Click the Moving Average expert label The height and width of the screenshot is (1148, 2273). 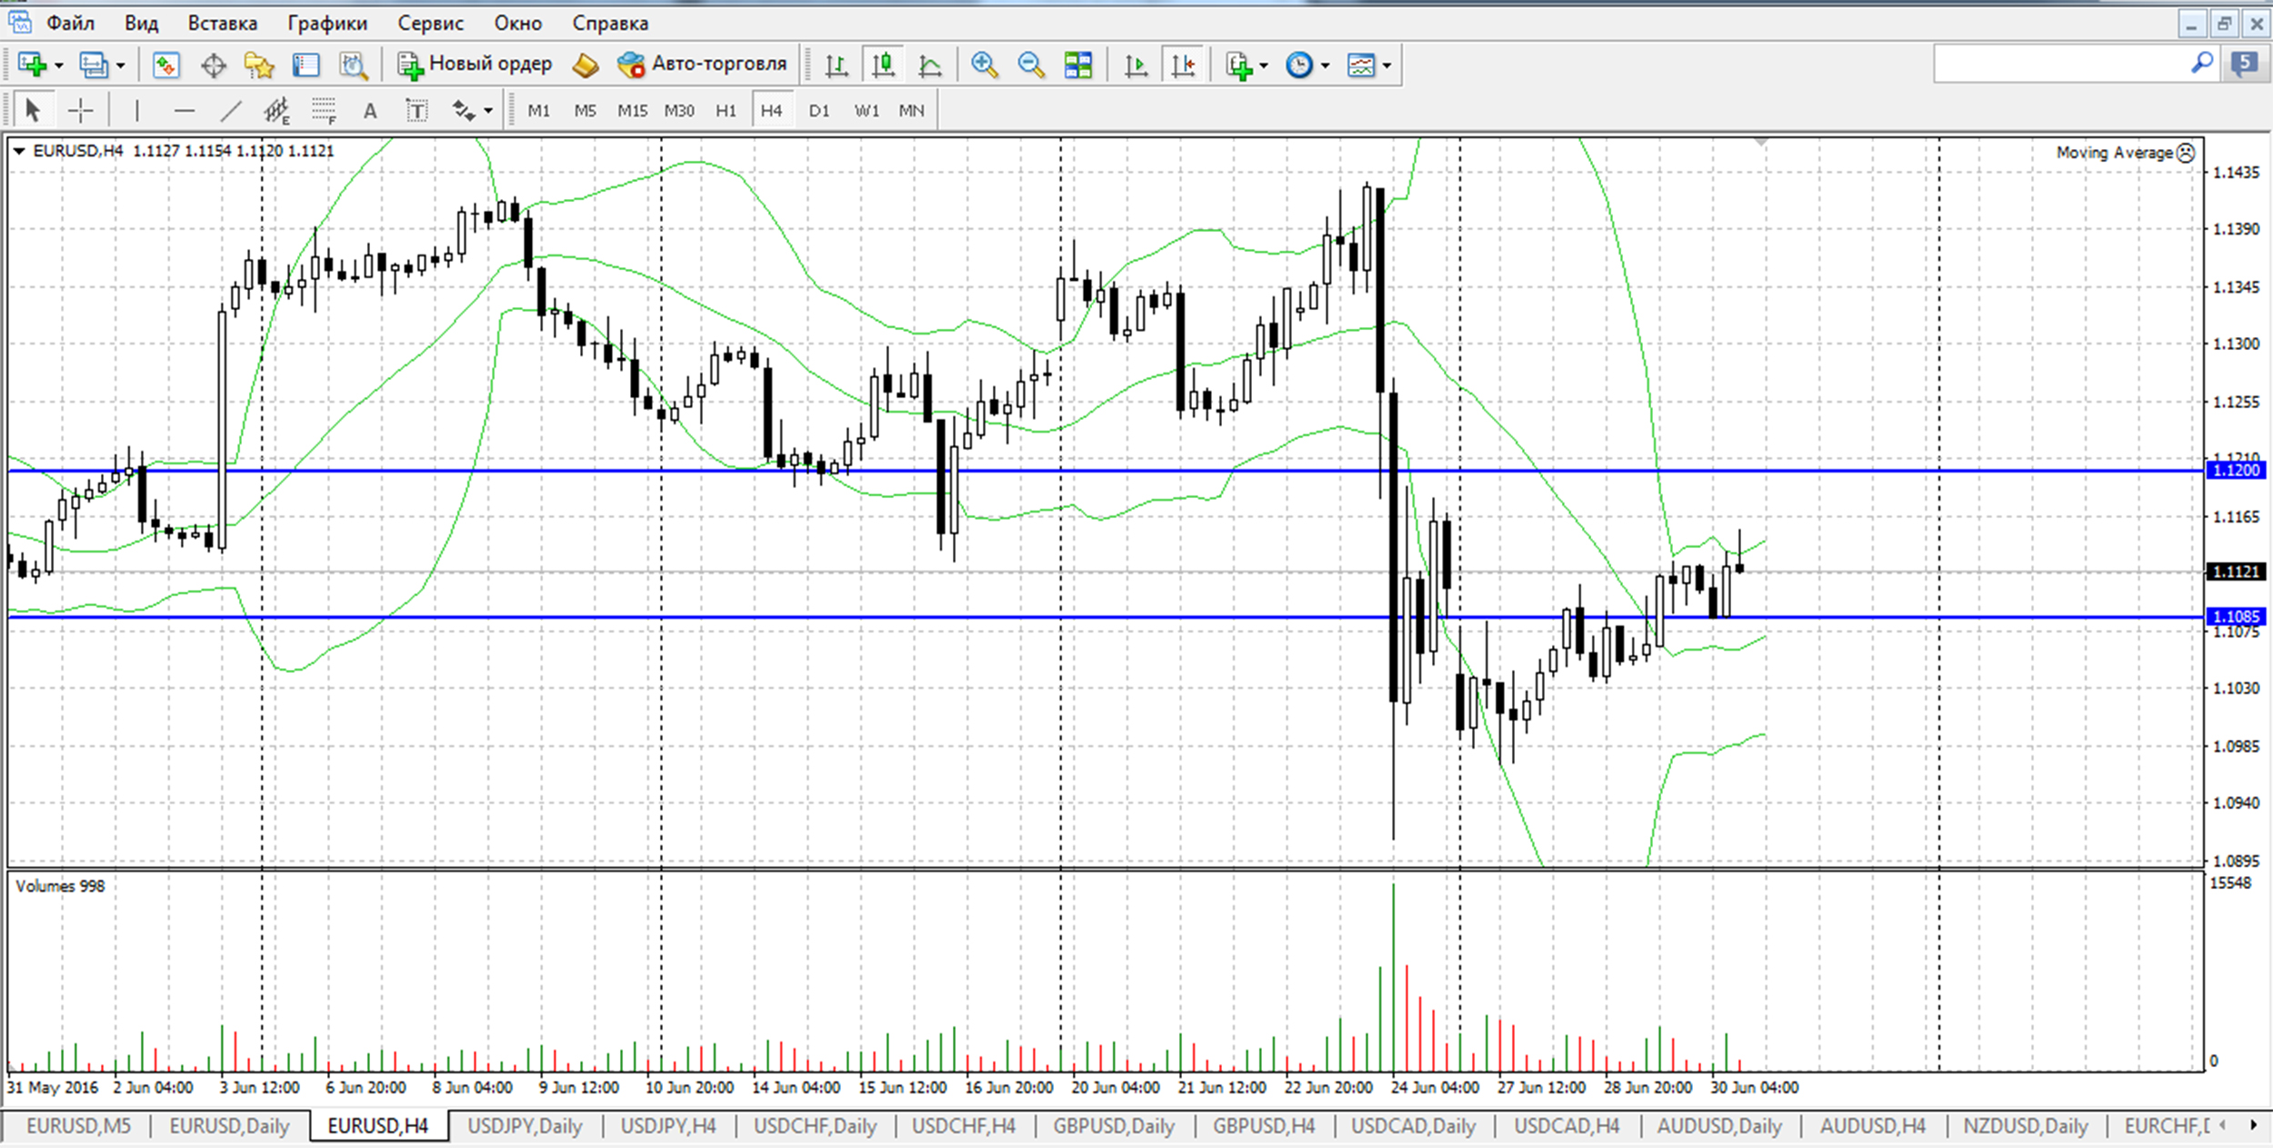pos(2125,153)
